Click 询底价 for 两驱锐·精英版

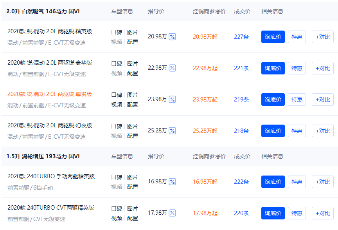click(x=273, y=37)
